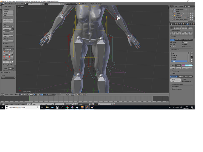This screenshot has width=203, height=152.
Task: Click the Translate button
Action: tap(8, 12)
